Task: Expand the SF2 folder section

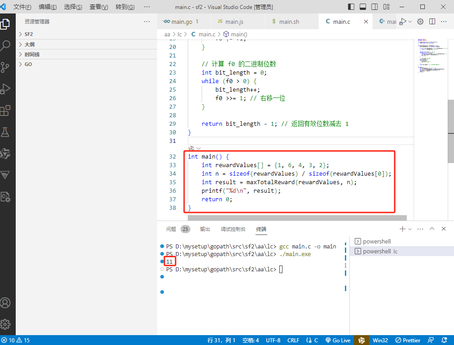Action: point(87,34)
